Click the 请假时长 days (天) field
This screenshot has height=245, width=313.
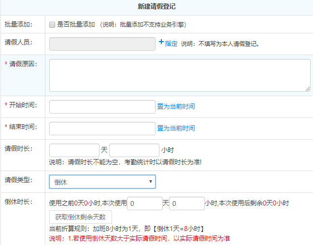click(x=74, y=150)
